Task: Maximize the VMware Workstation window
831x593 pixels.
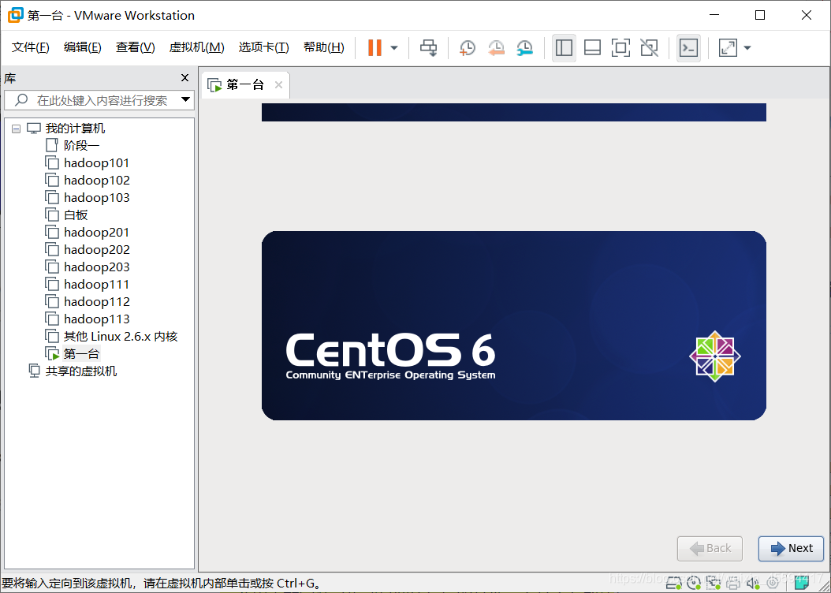Action: pos(760,15)
